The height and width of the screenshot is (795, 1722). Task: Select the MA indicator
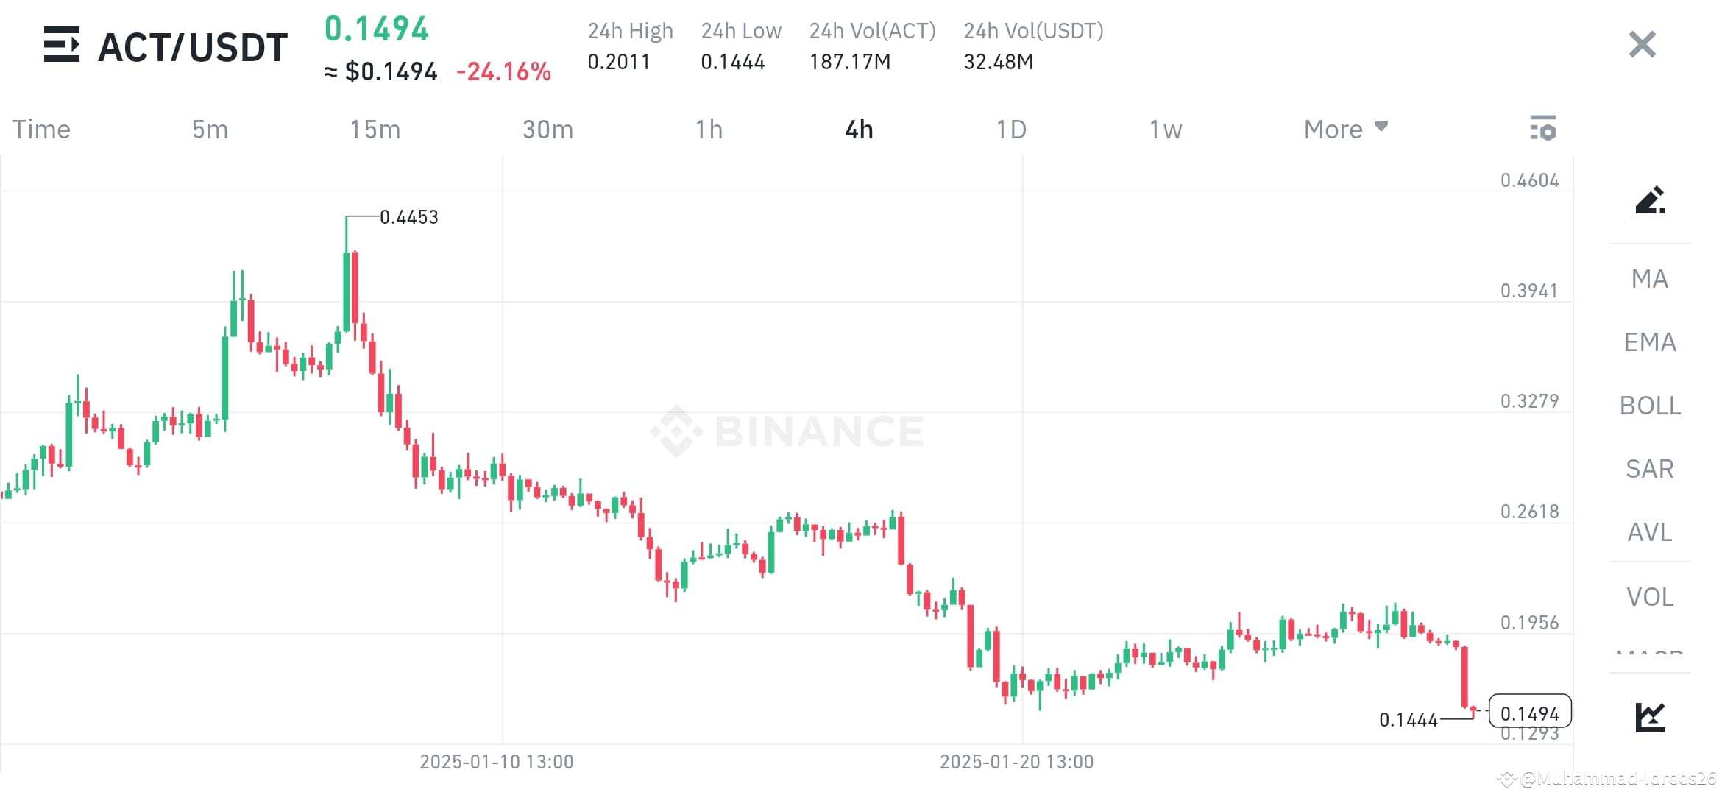coord(1648,279)
